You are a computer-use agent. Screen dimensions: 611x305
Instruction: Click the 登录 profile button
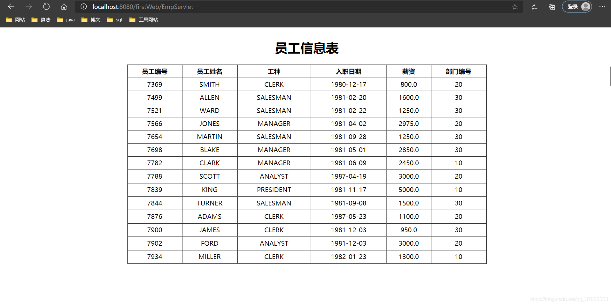tap(577, 7)
